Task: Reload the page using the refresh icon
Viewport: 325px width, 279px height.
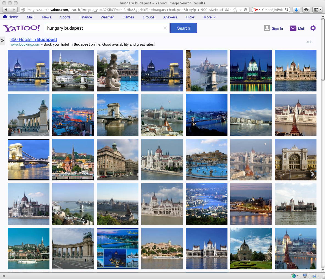Action: coord(245,10)
